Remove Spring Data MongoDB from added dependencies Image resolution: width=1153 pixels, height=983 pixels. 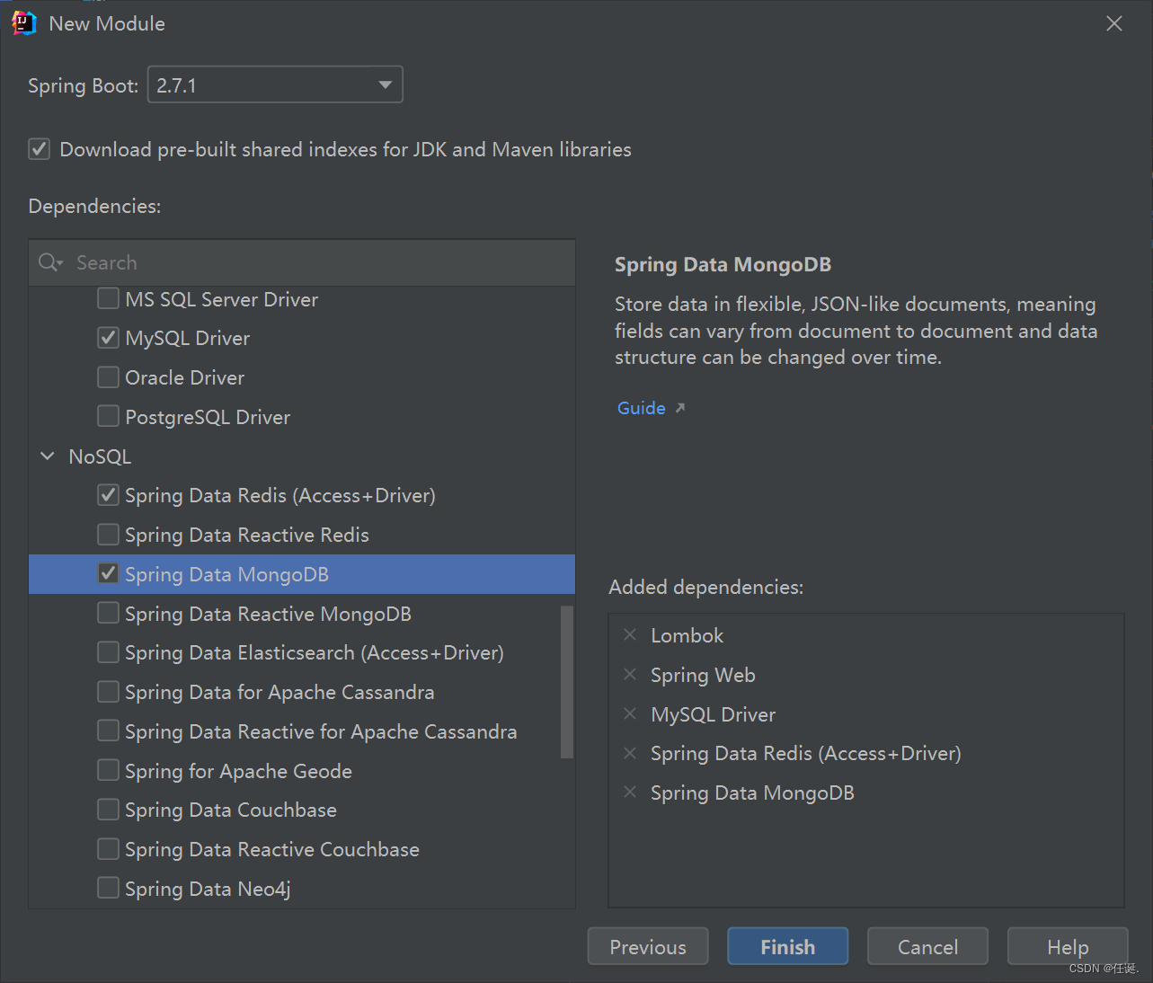point(630,793)
